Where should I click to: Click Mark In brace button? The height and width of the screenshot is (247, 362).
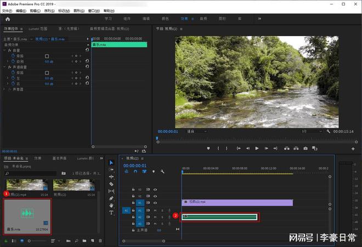[218, 148]
